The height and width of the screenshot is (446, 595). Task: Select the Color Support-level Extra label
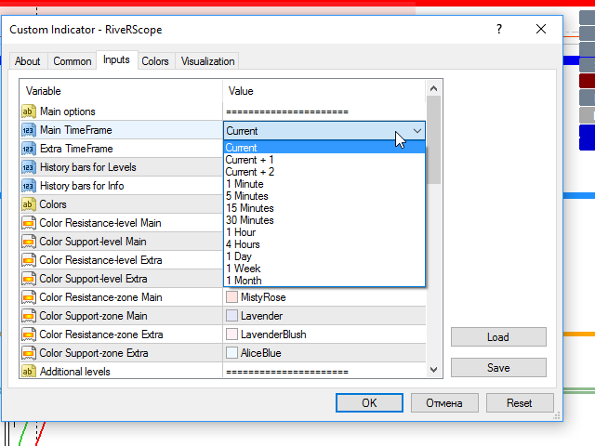[x=93, y=279]
